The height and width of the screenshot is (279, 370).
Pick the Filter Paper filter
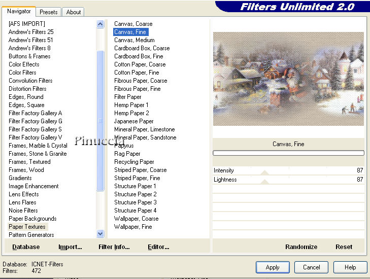tap(128, 97)
